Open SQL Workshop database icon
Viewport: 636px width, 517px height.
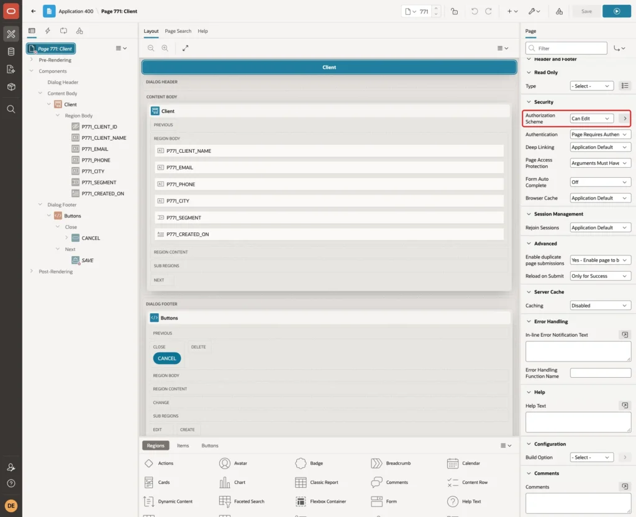[11, 52]
